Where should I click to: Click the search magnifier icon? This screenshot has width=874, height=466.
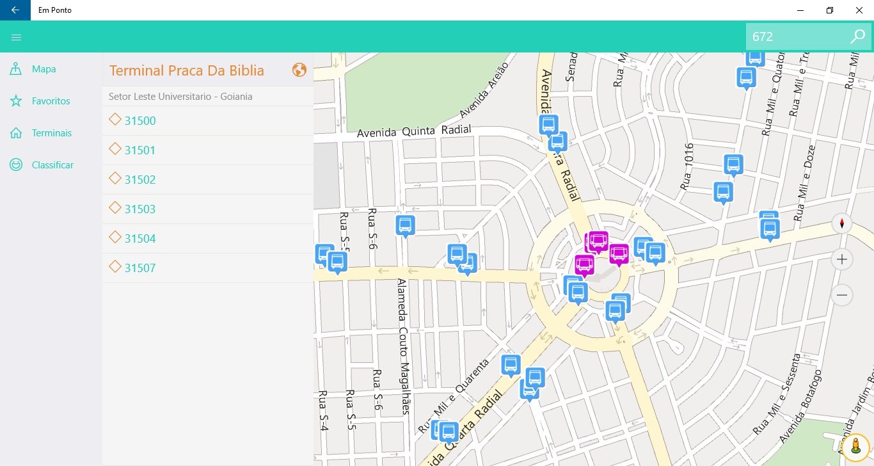pos(857,36)
